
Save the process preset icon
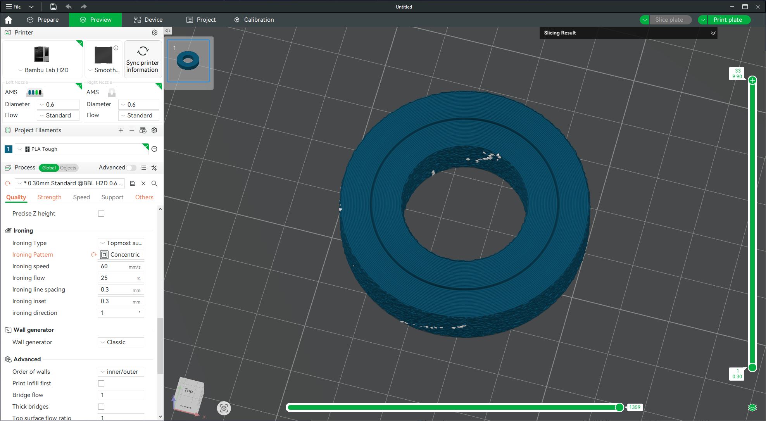tap(133, 183)
